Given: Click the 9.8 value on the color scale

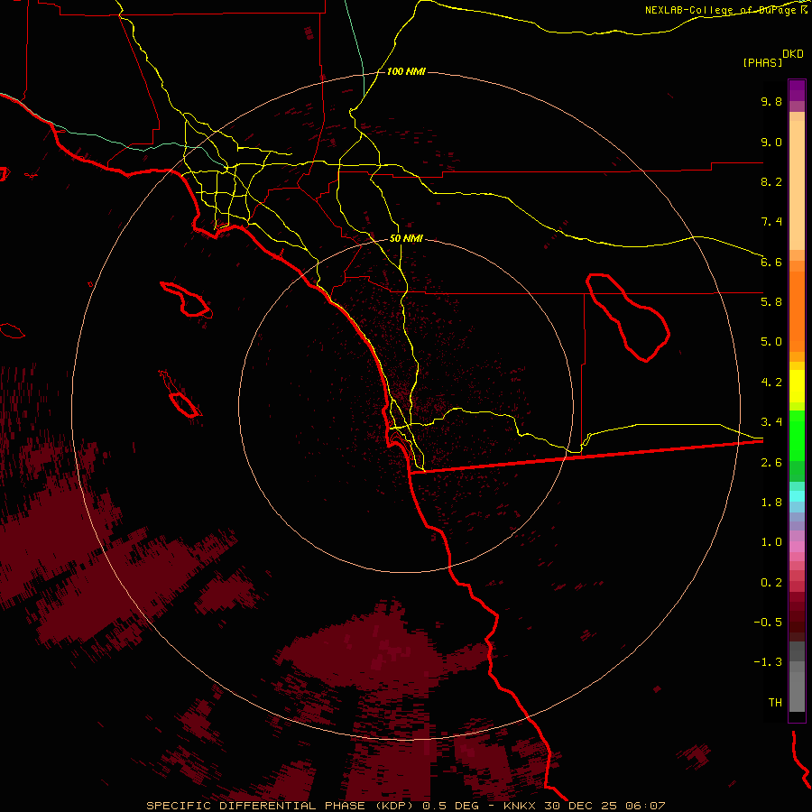Looking at the screenshot, I should tap(771, 101).
